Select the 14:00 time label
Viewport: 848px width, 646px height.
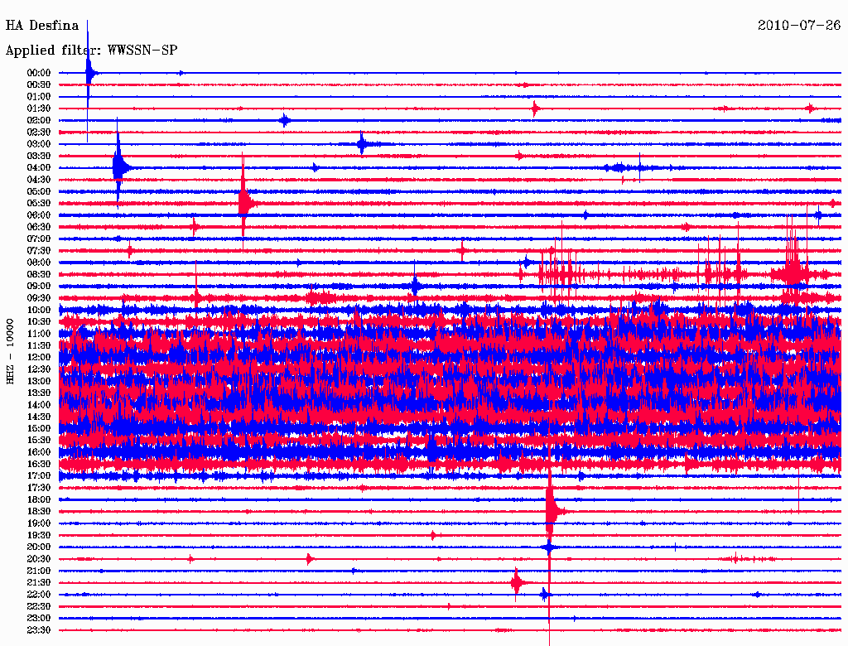(x=39, y=405)
